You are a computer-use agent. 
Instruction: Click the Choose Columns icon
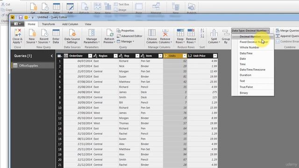click(x=152, y=33)
